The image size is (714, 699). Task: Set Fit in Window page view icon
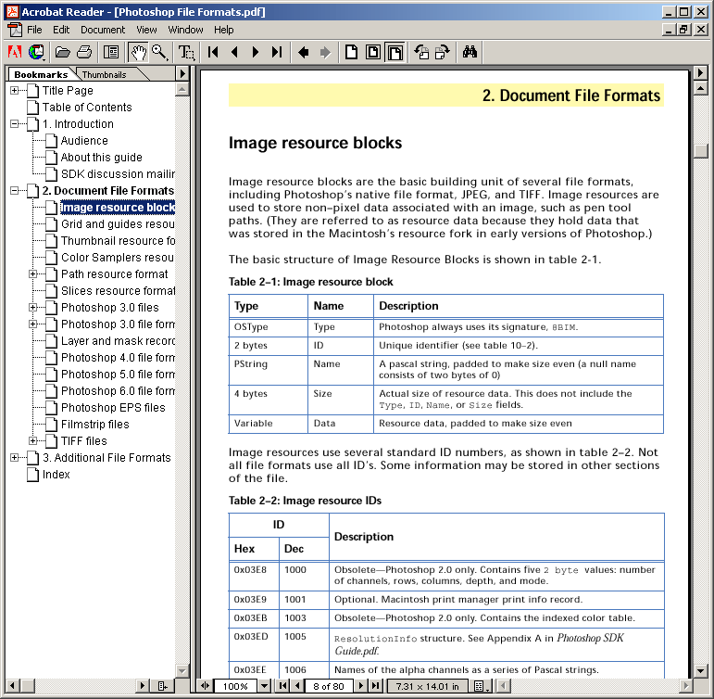tap(373, 53)
